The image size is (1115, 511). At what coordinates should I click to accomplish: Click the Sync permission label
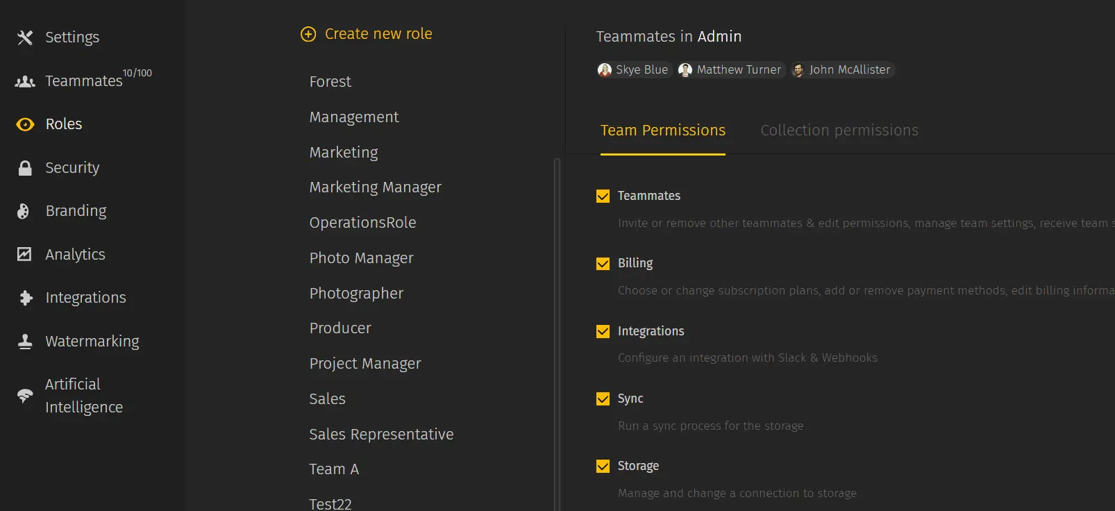pyautogui.click(x=630, y=399)
